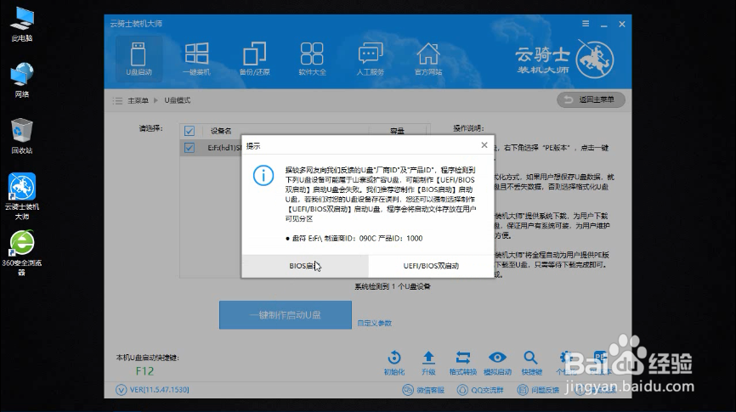The width and height of the screenshot is (736, 412).
Task: Click the blue info icon in the dialog
Action: (263, 176)
